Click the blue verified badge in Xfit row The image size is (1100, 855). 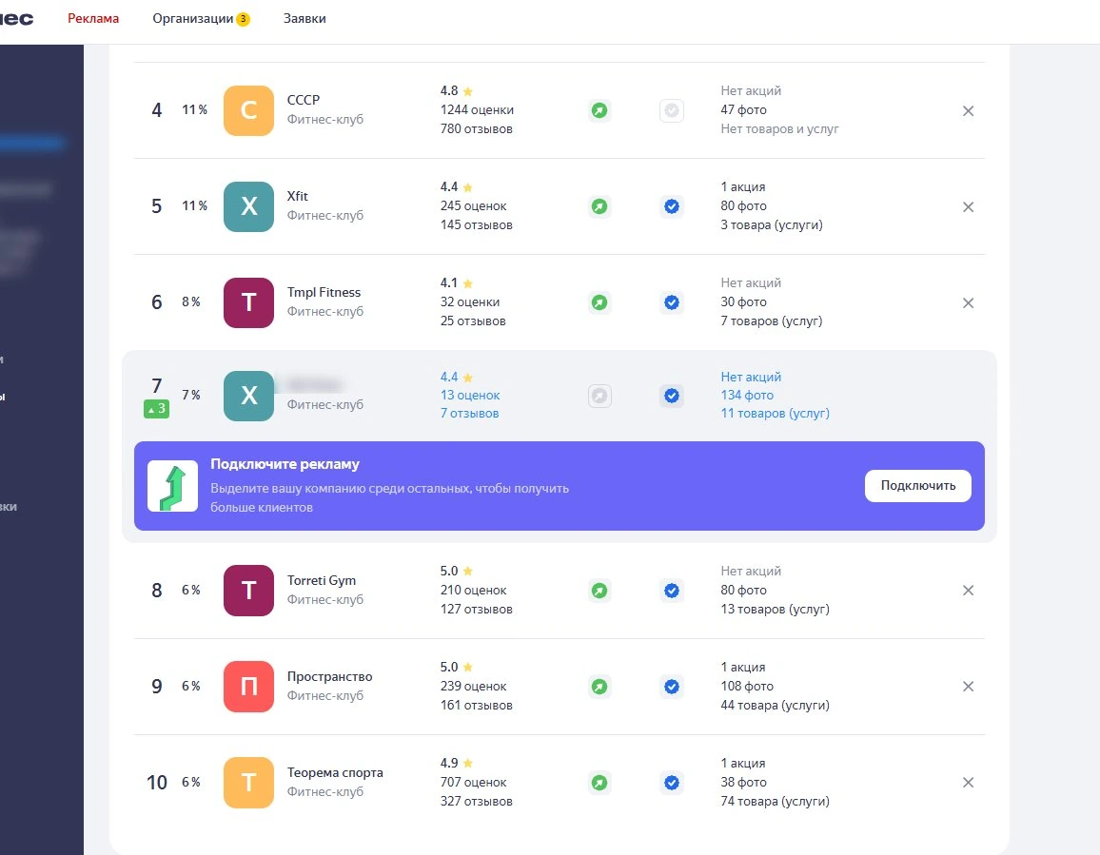coord(672,207)
